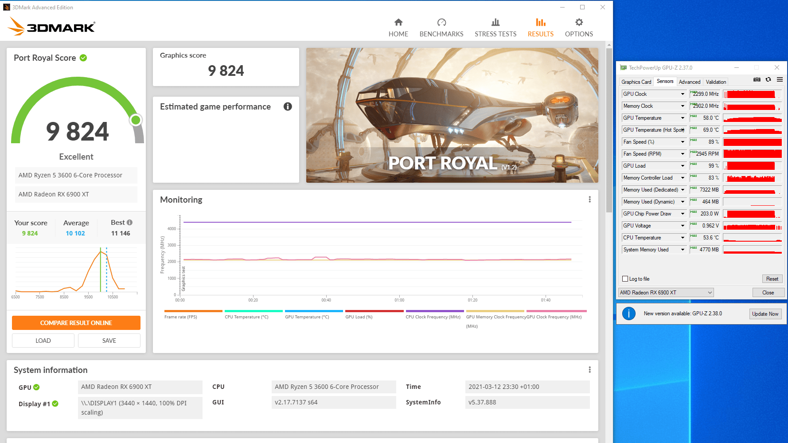Click the Average score value 10 102
The width and height of the screenshot is (788, 443).
tap(75, 233)
